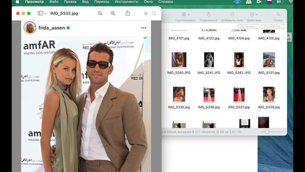Image resolution: width=305 pixels, height=172 pixels.
Task: Open the three-dot post options menu
Action: pos(143,28)
